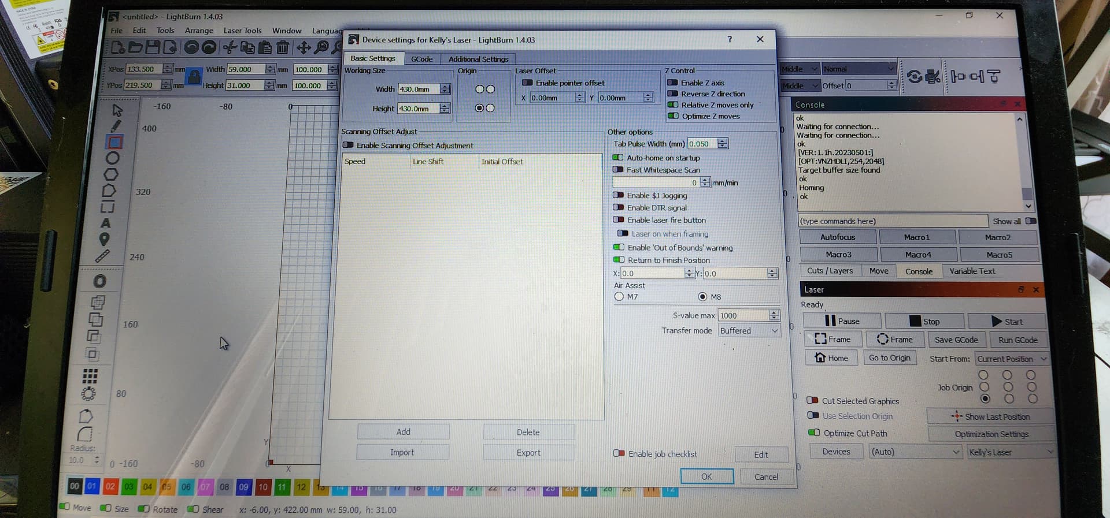Screen dimensions: 1110x518
Task: Click the Paste clipboard icon
Action: 265,47
